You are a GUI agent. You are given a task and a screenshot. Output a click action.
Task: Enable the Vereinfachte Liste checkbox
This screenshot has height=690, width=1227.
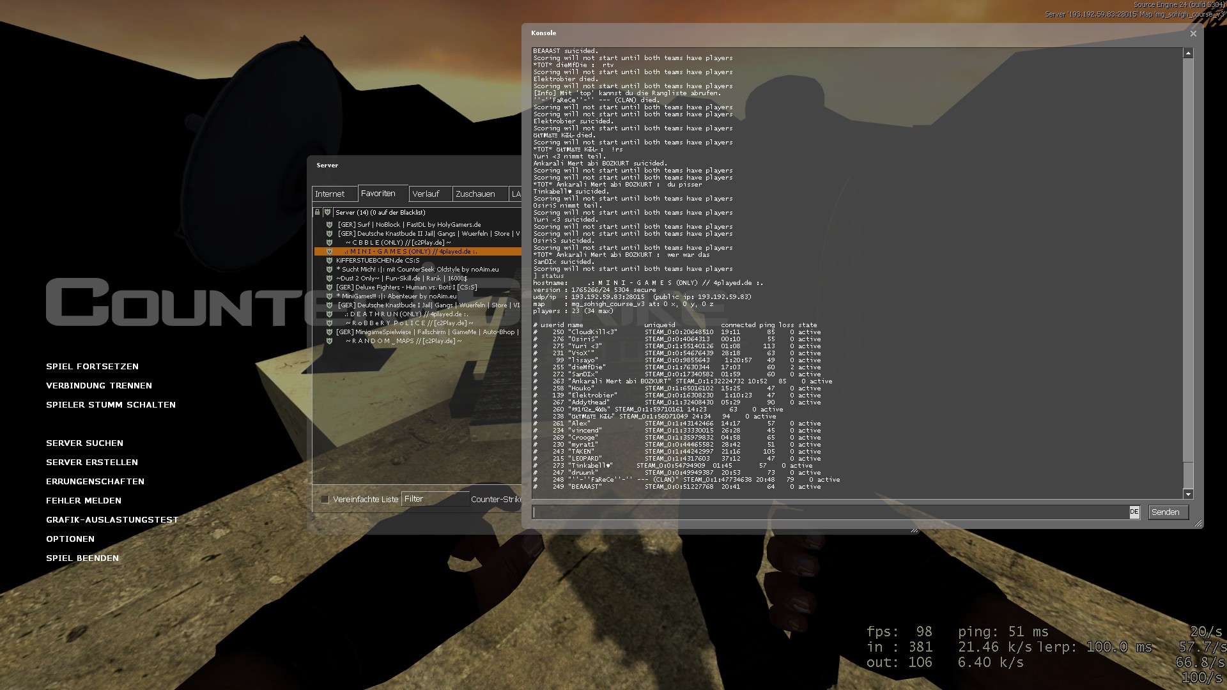click(325, 500)
